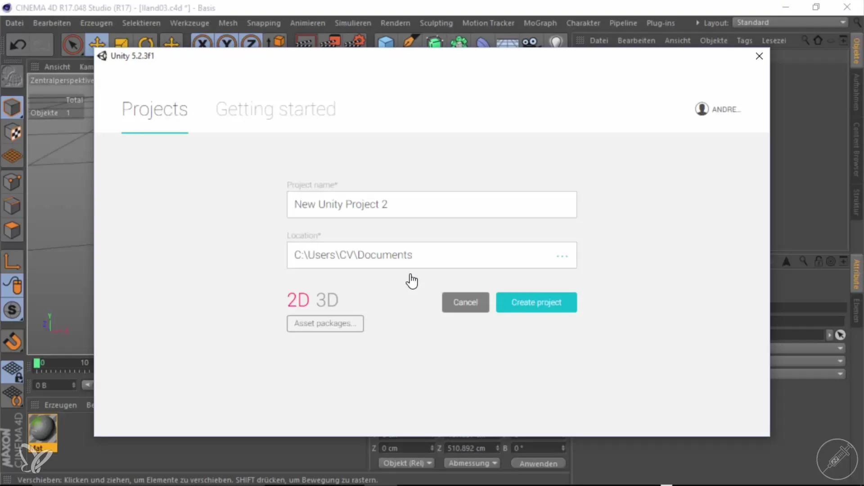
Task: Click the coordinate system cube icon
Action: tap(276, 42)
